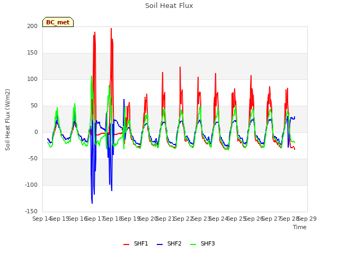
Task: Click the -100 y-axis tick label
Action: [x=31, y=185]
